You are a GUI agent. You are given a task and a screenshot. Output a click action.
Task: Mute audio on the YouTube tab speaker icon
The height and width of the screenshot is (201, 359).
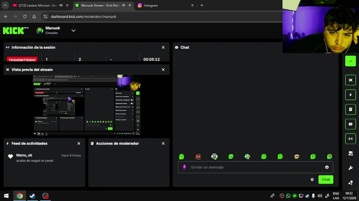click(61, 5)
